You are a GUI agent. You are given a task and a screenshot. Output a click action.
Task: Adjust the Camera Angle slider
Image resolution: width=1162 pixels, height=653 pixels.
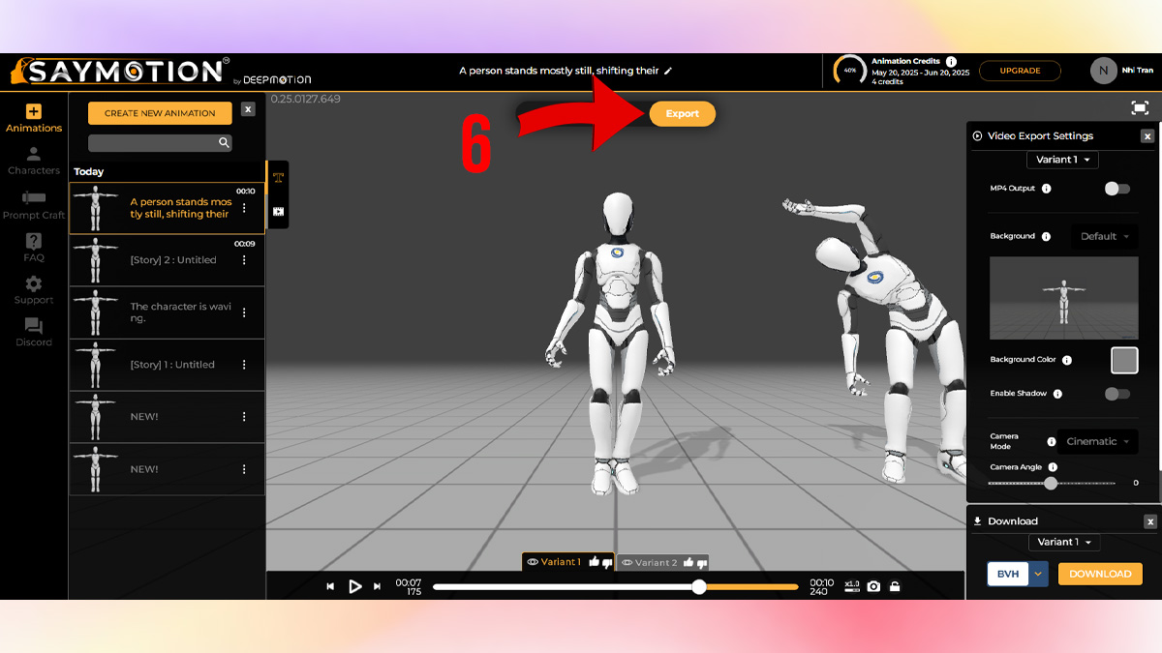click(1052, 483)
